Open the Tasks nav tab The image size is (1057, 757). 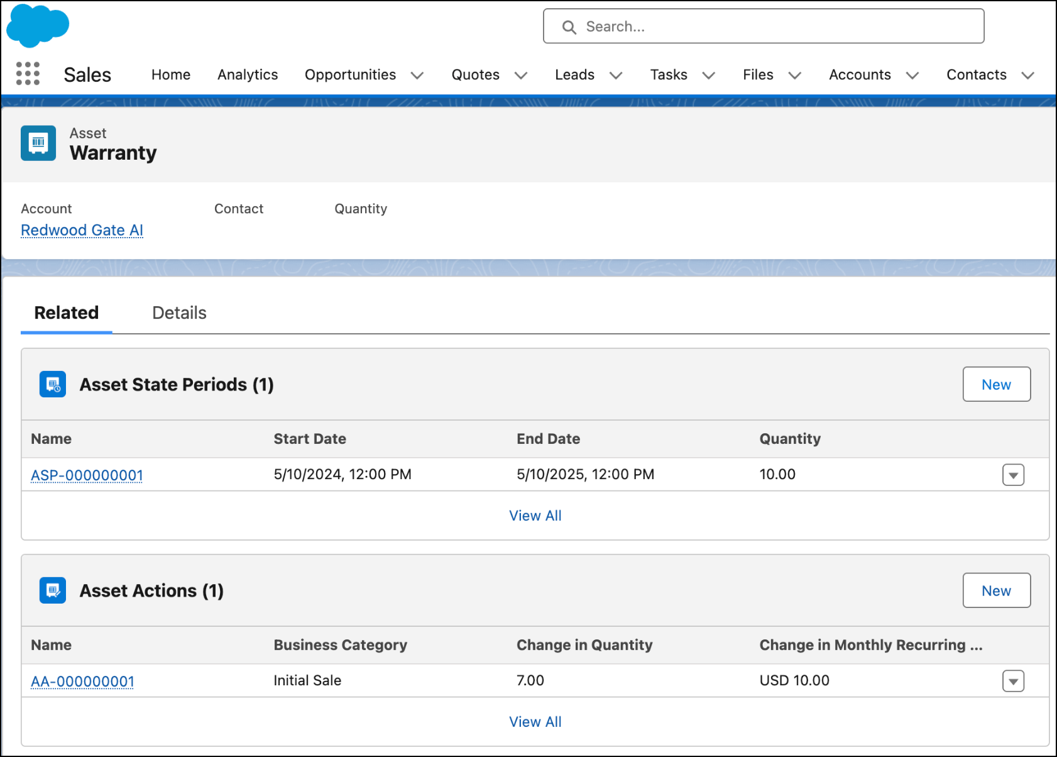click(669, 75)
